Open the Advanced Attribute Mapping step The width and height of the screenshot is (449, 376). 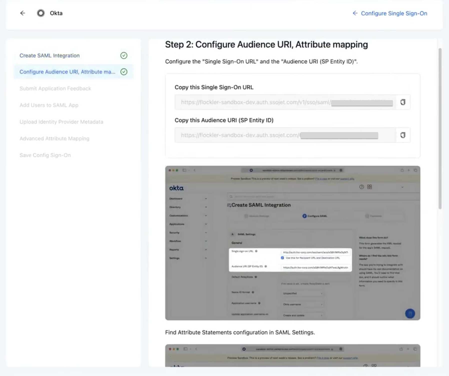pos(54,139)
